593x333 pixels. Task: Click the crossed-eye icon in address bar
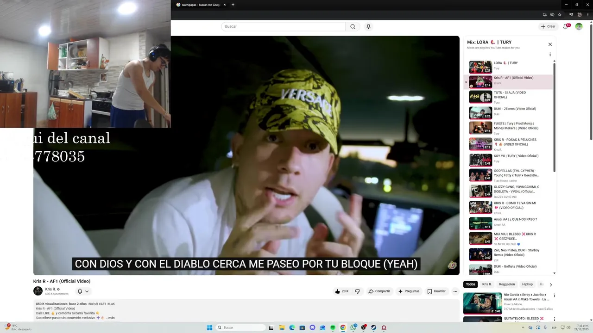pyautogui.click(x=552, y=14)
